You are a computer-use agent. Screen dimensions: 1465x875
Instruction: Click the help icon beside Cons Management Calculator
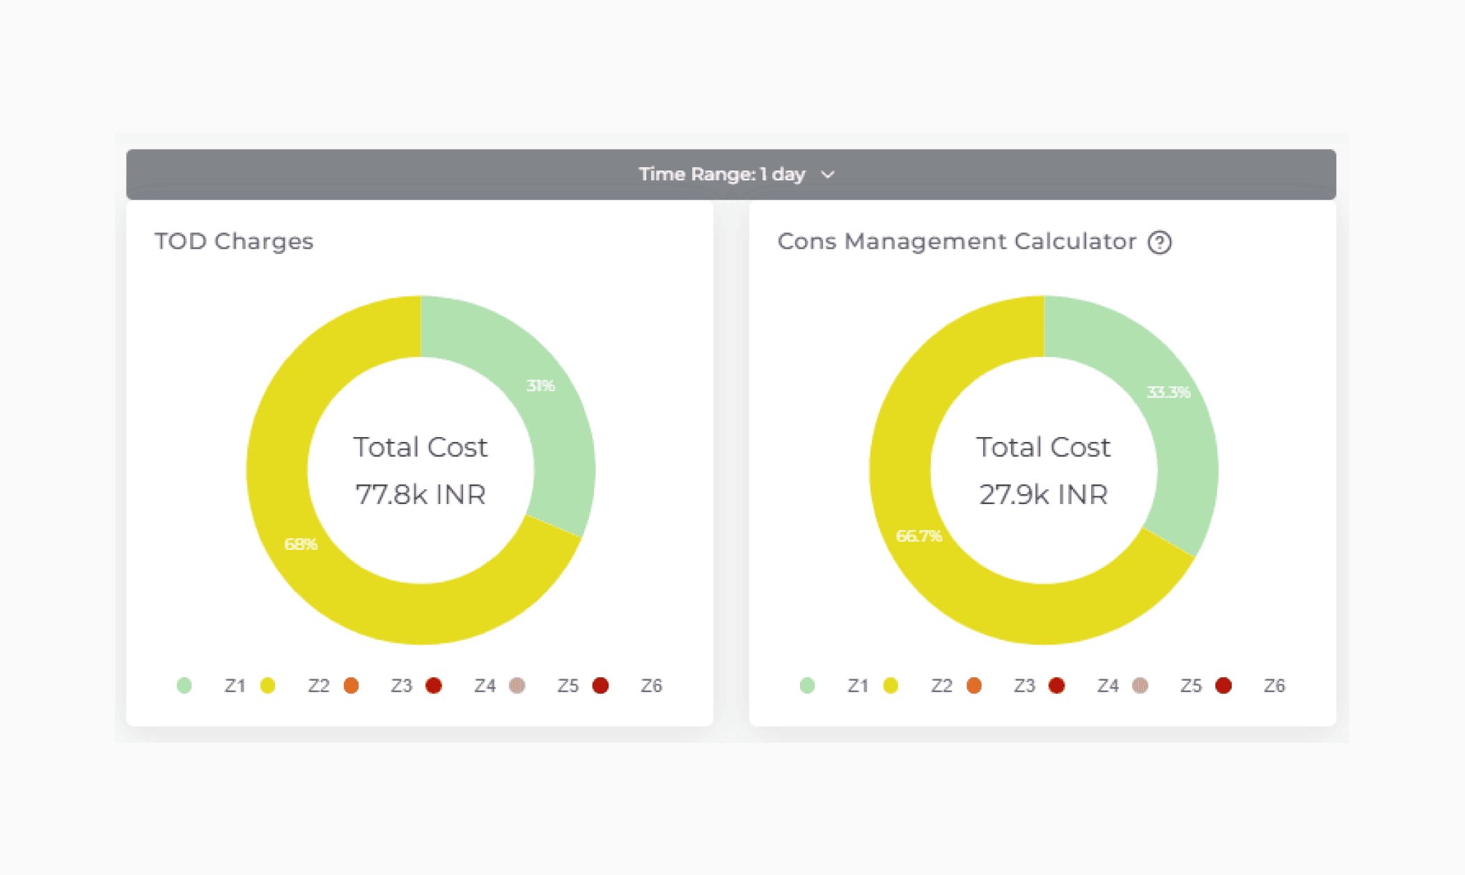tap(1159, 242)
